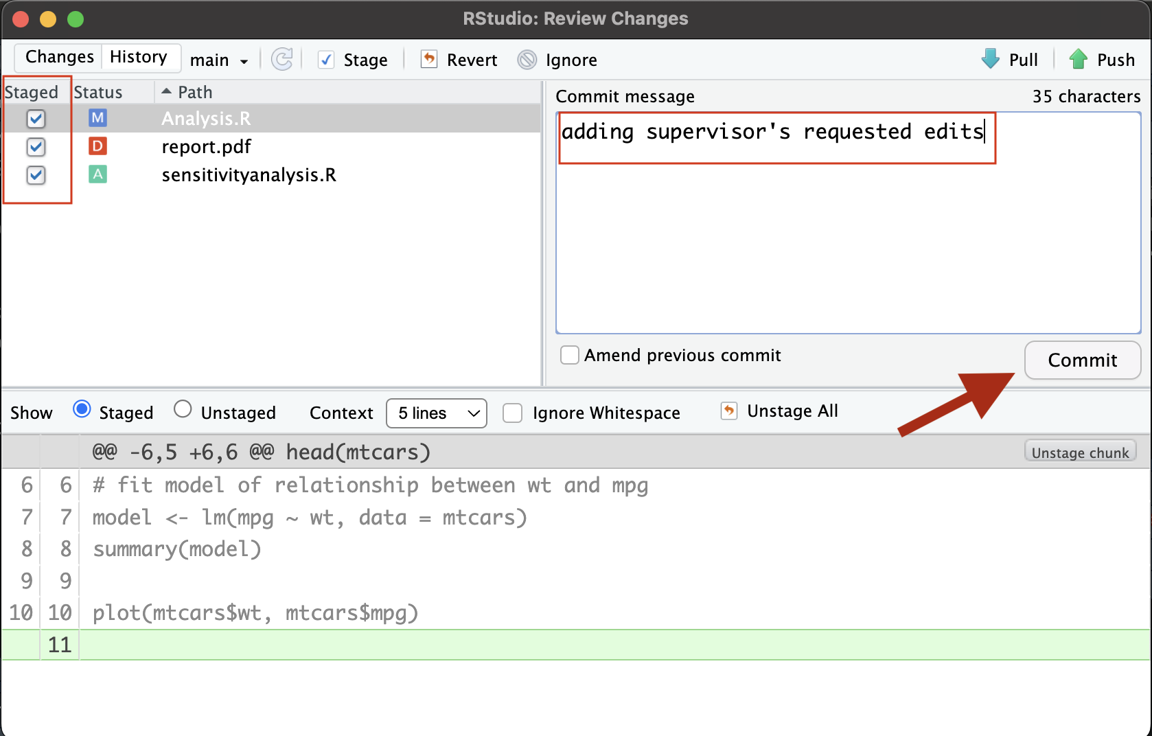The image size is (1152, 736).
Task: Click the Ignore icon in the toolbar
Action: tap(527, 60)
